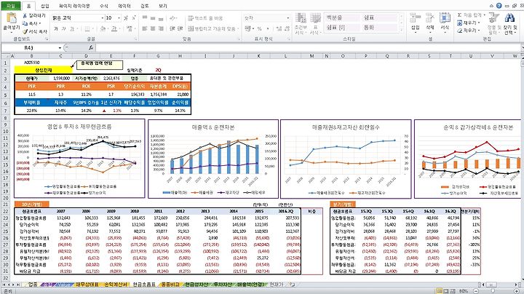Open the Name Box dropdown arrow
Image resolution: width=524 pixels, height=294 pixels.
tap(60, 48)
